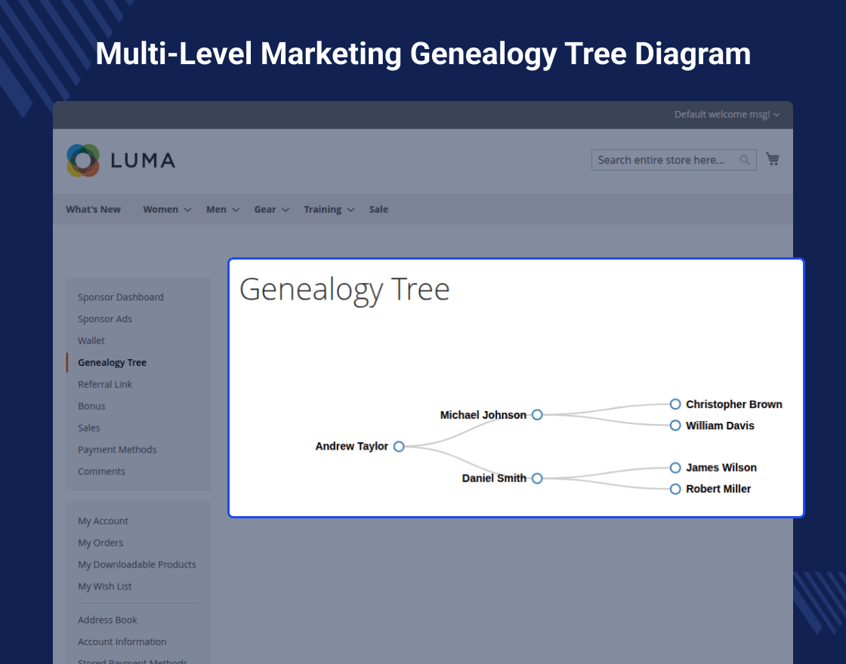Screen dimensions: 846x664
Task: Open Account Information link
Action: (x=122, y=642)
